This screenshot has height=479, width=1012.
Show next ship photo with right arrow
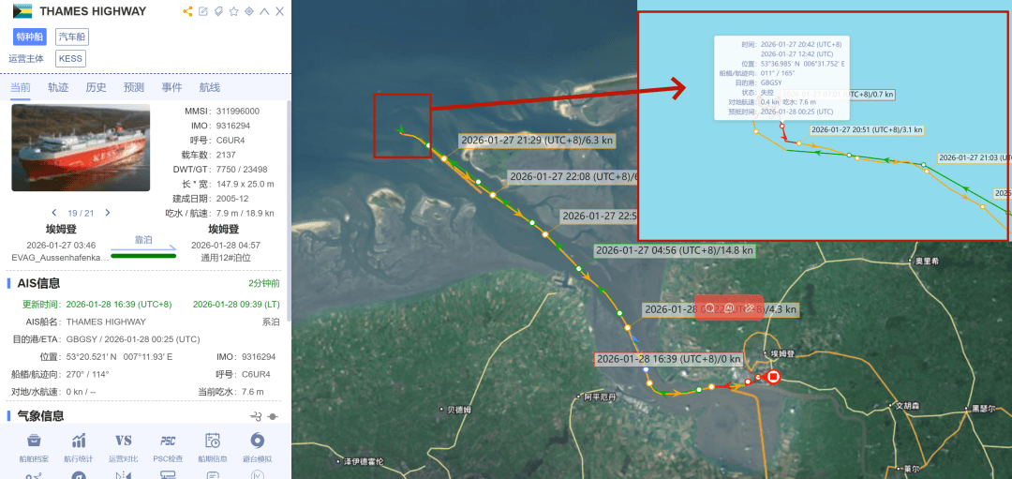(108, 213)
